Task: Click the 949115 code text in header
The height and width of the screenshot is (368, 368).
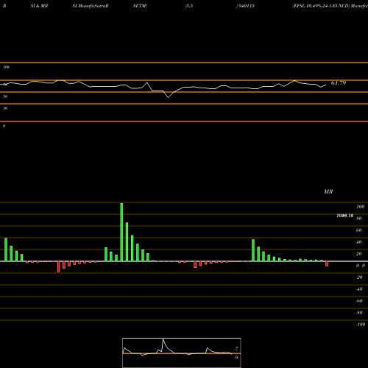Action: [247, 6]
